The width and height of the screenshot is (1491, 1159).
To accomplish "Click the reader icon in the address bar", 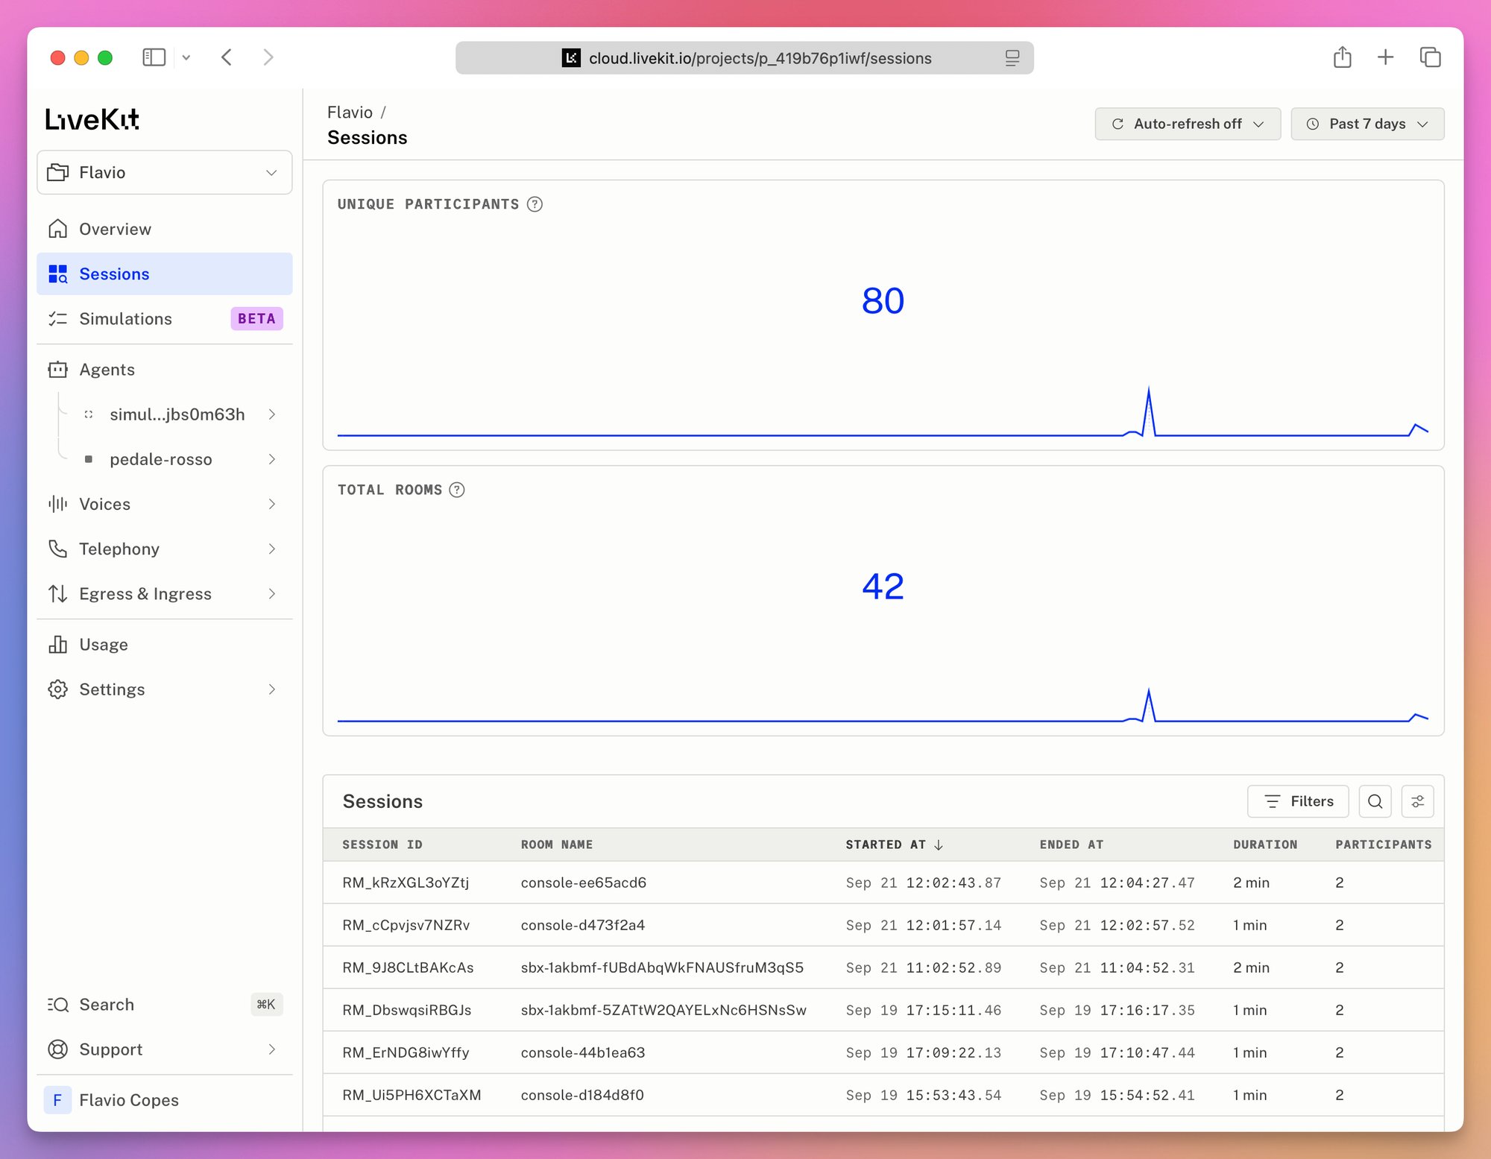I will (1012, 58).
